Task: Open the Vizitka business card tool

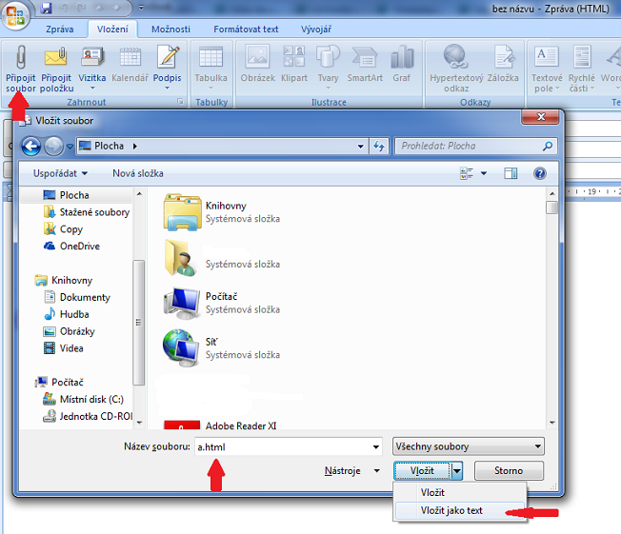Action: pos(92,57)
